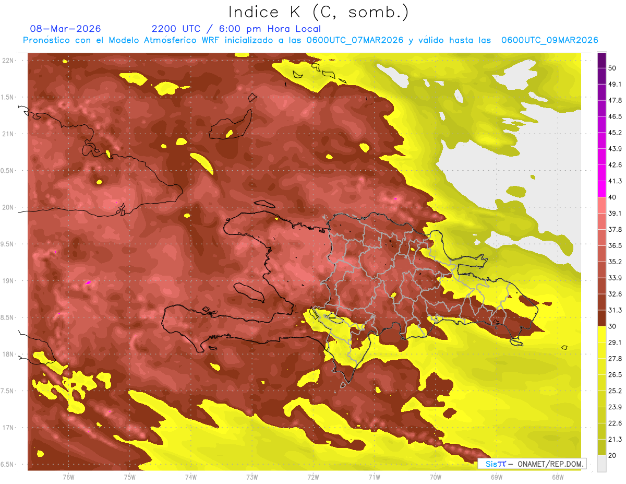Click the "69W" longitude label
Screen dimensions: 626x484
[497, 477]
